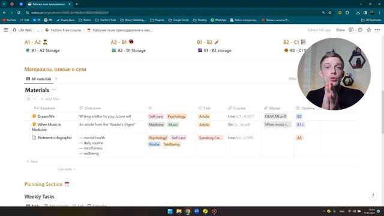The height and width of the screenshot is (216, 384).
Task: Click the Wellbeing tag chip
Action: (x=172, y=144)
